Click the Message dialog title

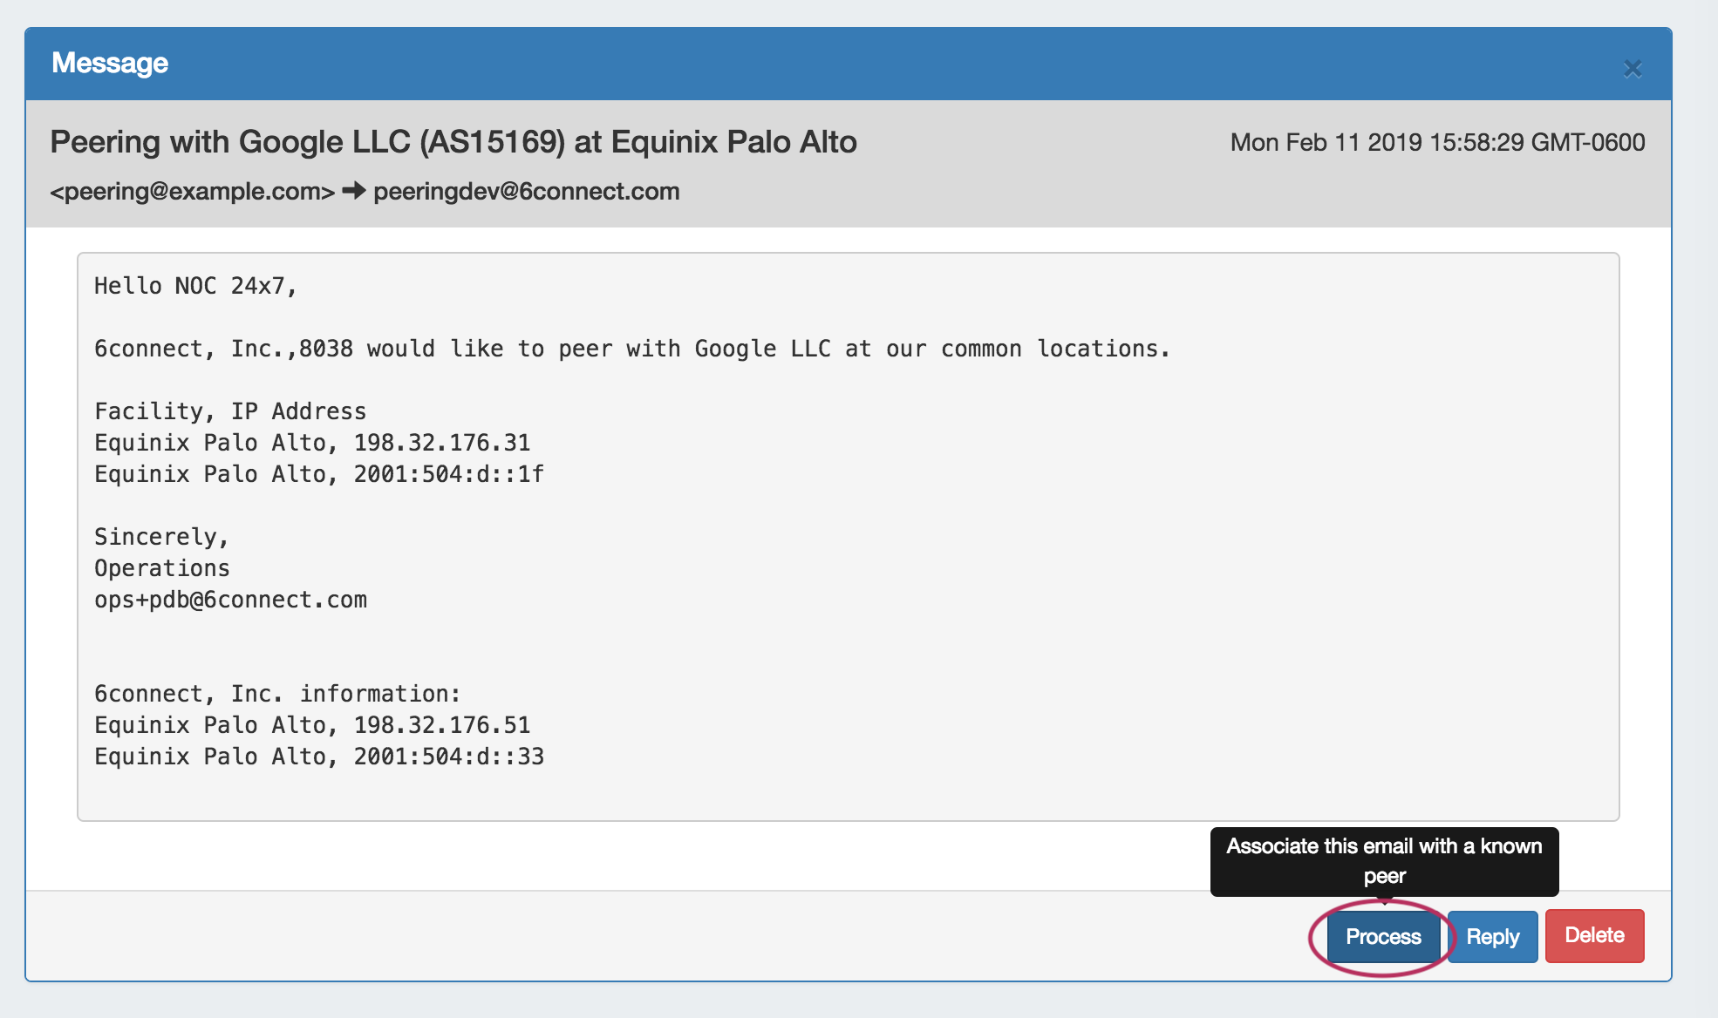point(110,63)
